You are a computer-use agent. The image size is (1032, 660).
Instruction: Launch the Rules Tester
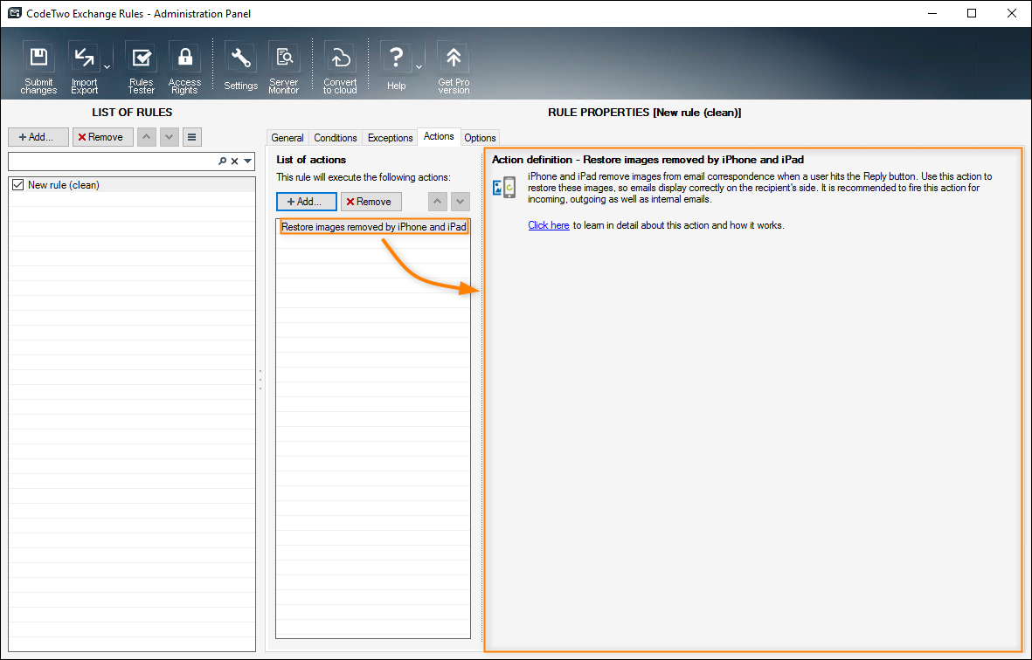[x=141, y=68]
